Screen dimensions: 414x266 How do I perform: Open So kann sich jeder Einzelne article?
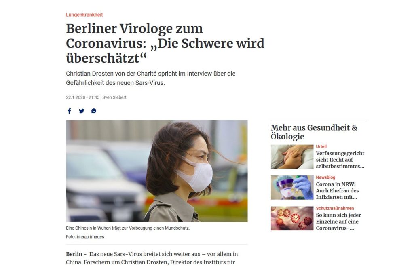(338, 222)
